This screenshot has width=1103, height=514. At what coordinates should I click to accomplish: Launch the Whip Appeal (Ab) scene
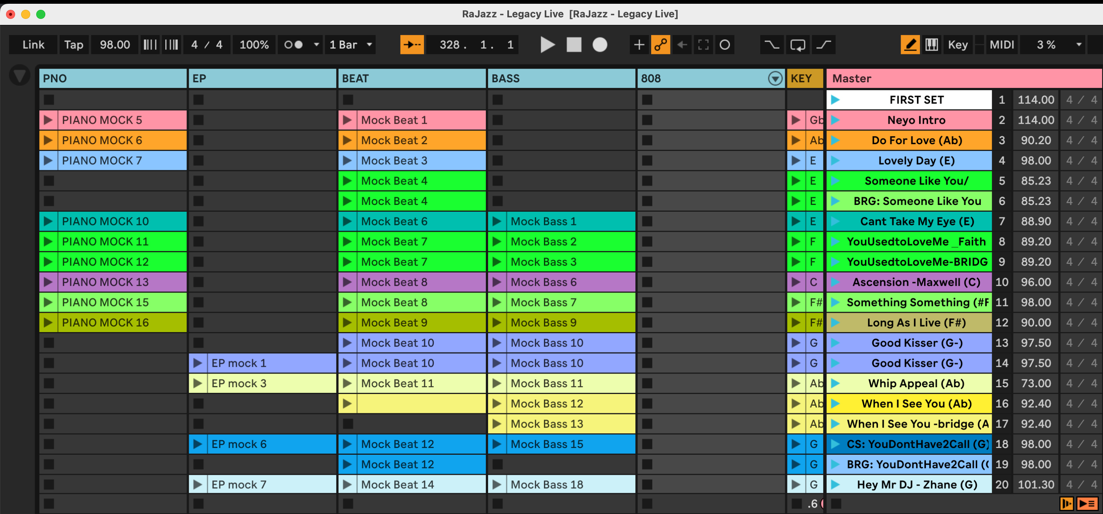[835, 383]
